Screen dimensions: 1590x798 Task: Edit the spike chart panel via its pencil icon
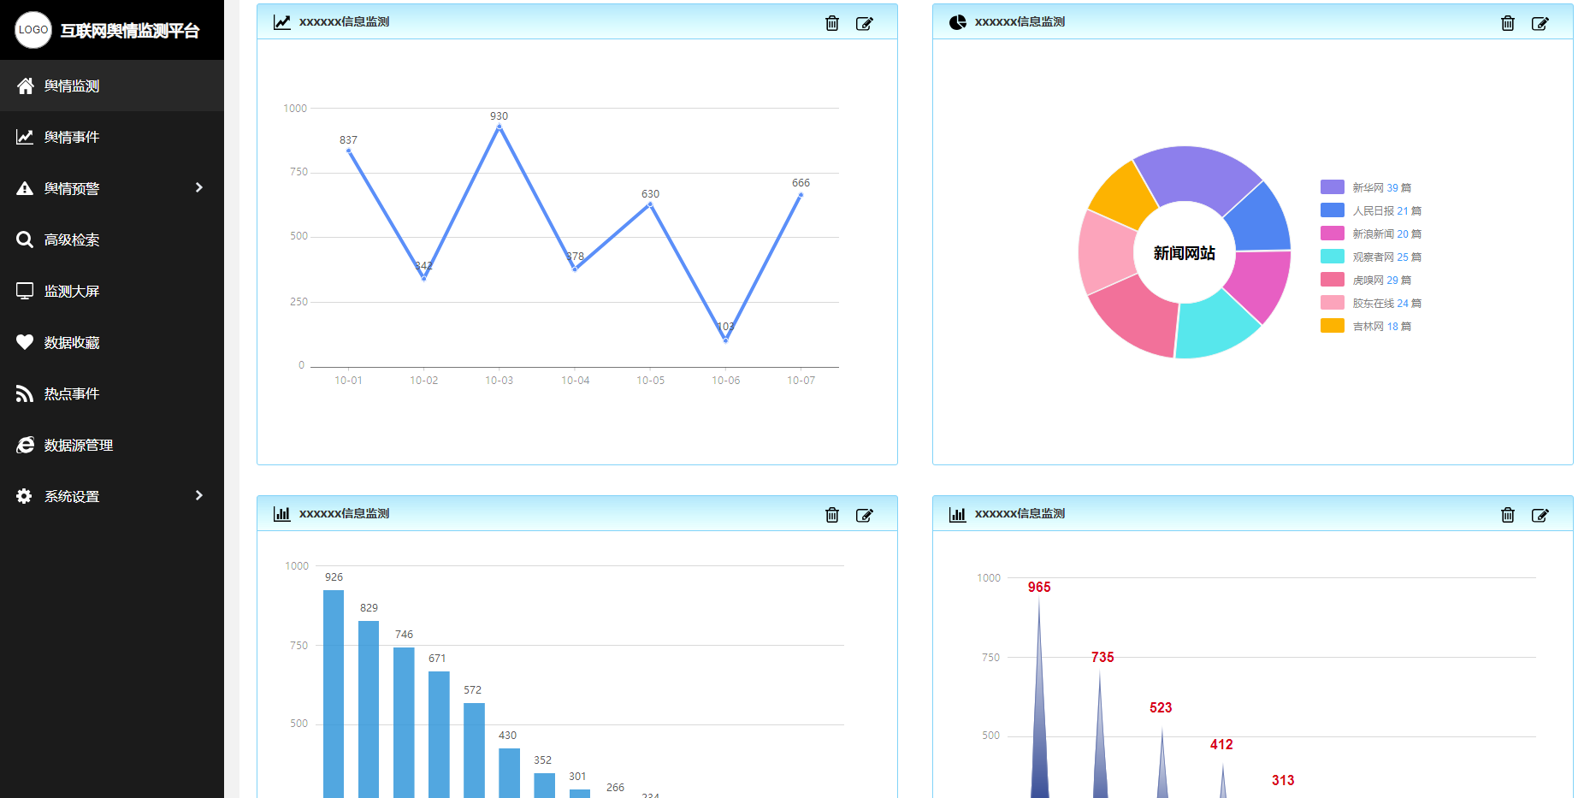pyautogui.click(x=1540, y=515)
